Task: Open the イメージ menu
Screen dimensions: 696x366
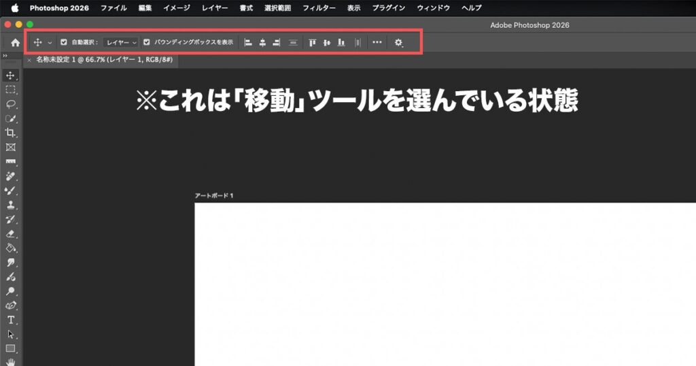Action: pyautogui.click(x=177, y=8)
